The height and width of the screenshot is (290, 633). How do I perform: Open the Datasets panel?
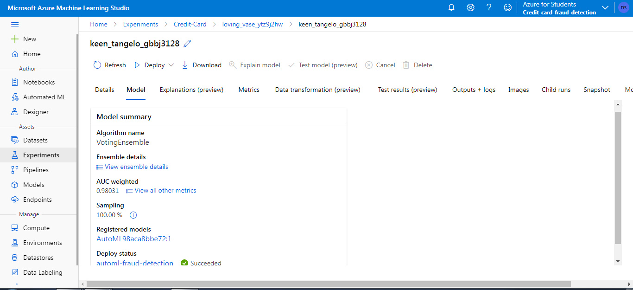tap(35, 140)
